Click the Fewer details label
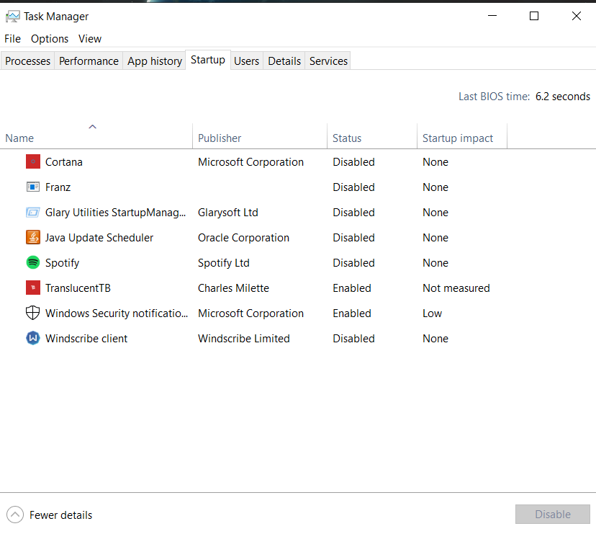 point(60,515)
